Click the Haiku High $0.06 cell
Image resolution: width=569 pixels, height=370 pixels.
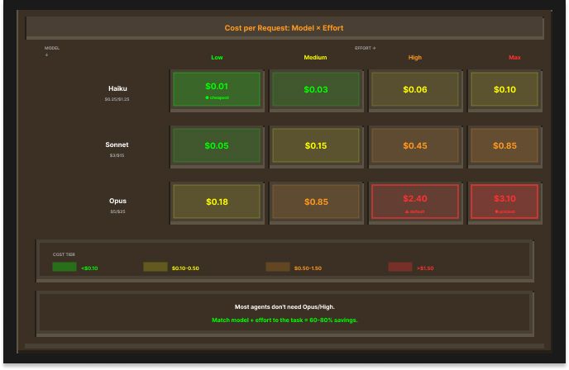415,89
